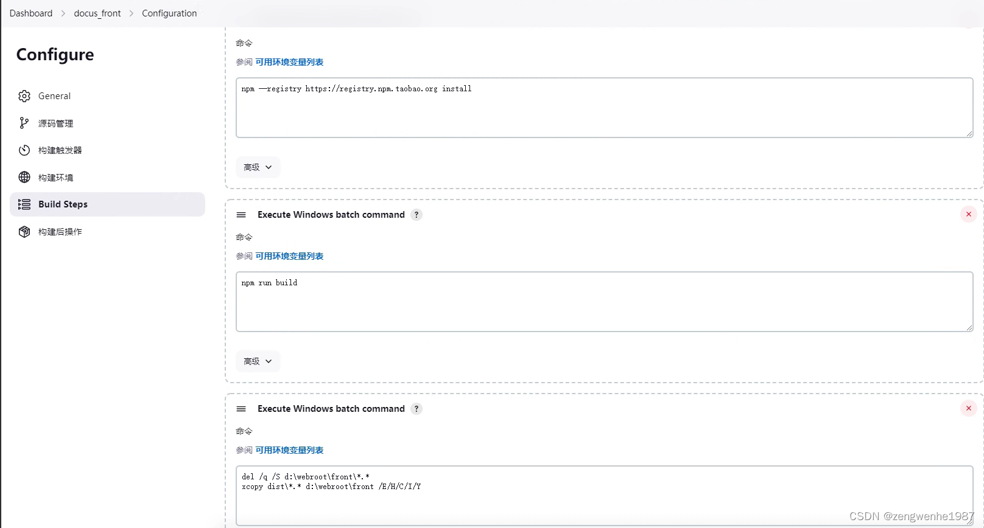Grab the drag handle of npm run build step
The height and width of the screenshot is (528, 984).
pos(241,215)
